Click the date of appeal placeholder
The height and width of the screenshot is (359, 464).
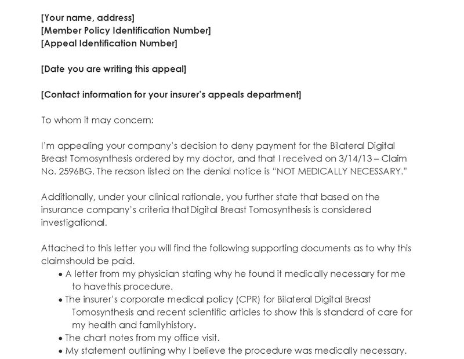click(114, 69)
